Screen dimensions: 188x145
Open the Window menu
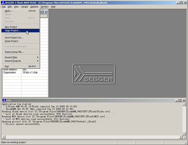(44, 7)
